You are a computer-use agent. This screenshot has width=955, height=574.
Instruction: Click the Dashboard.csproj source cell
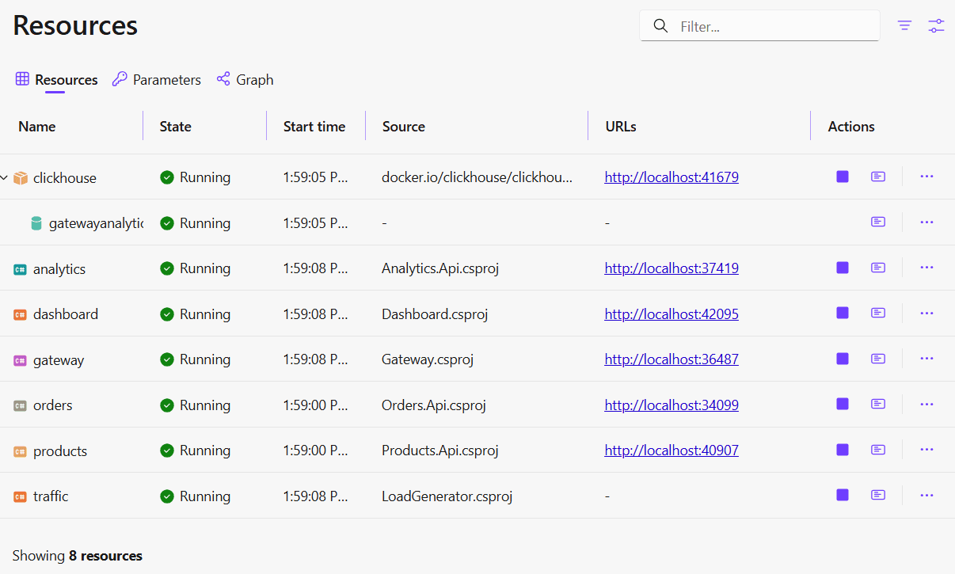tap(435, 314)
